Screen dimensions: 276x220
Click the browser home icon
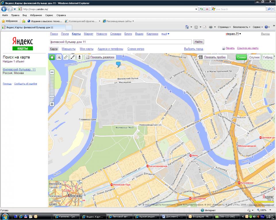point(187,27)
